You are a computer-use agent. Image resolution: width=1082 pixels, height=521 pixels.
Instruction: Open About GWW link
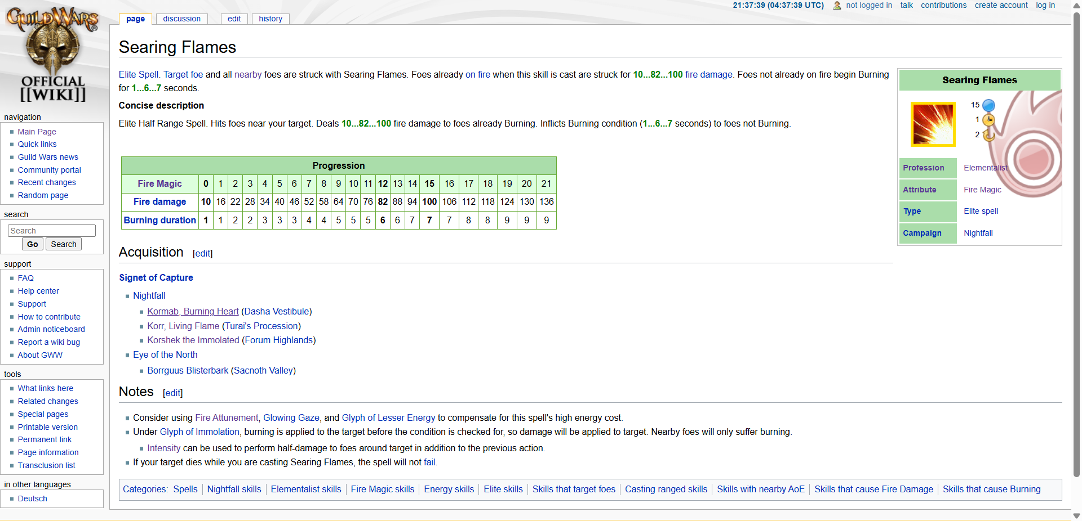[x=40, y=355]
